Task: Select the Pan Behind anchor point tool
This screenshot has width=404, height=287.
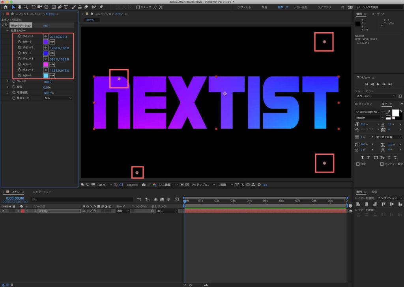Action: tap(46, 7)
